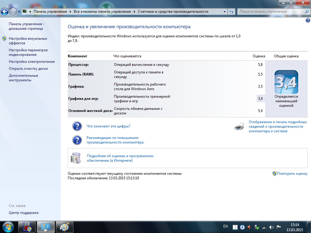Refresh the page with the refresh icon

click(231, 12)
